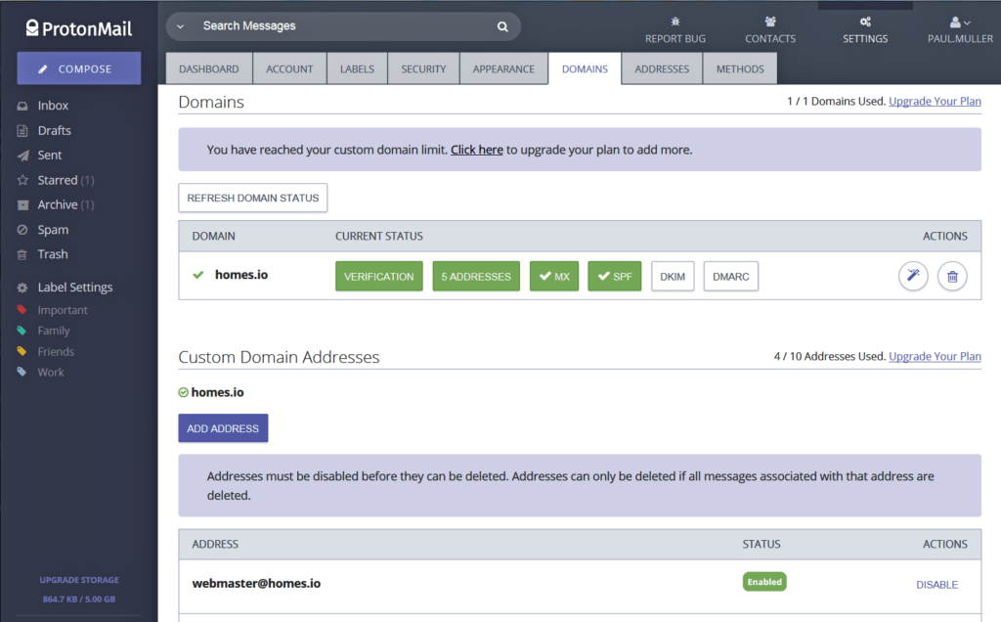Screen dimensions: 1001x622
Task: Click the Settings gears icon
Action: [865, 22]
